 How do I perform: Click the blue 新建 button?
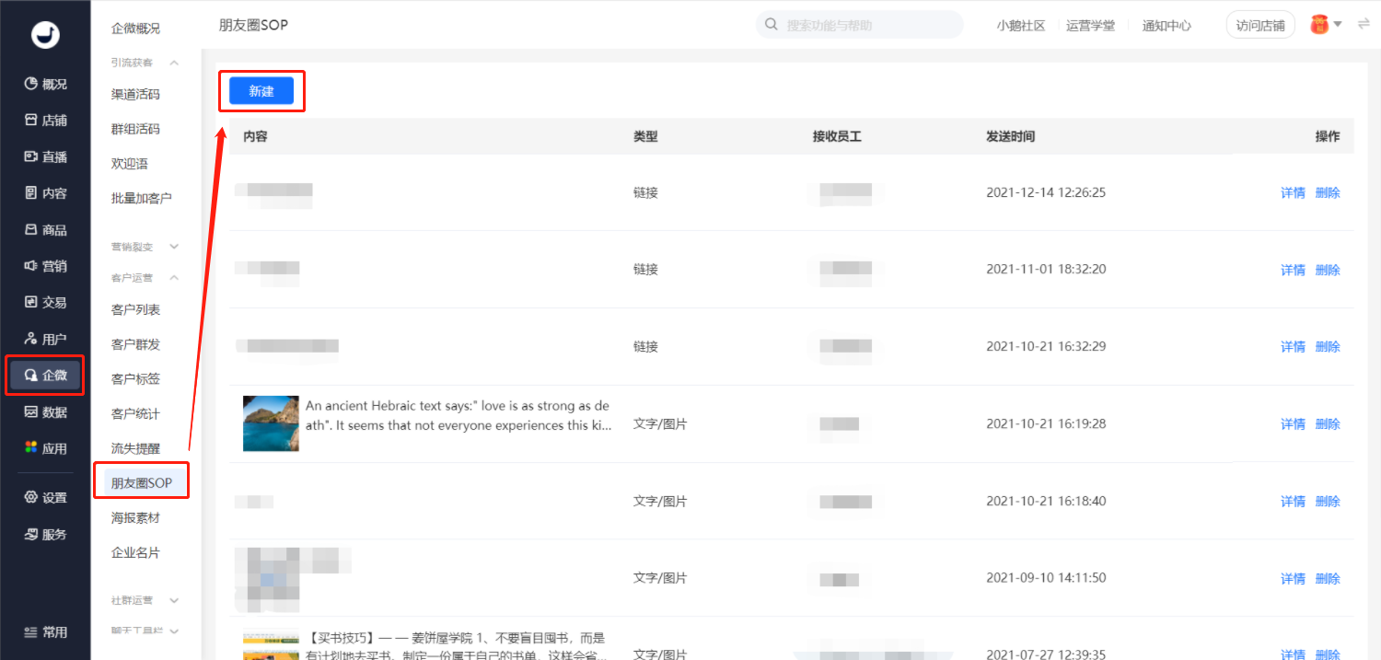tap(261, 91)
